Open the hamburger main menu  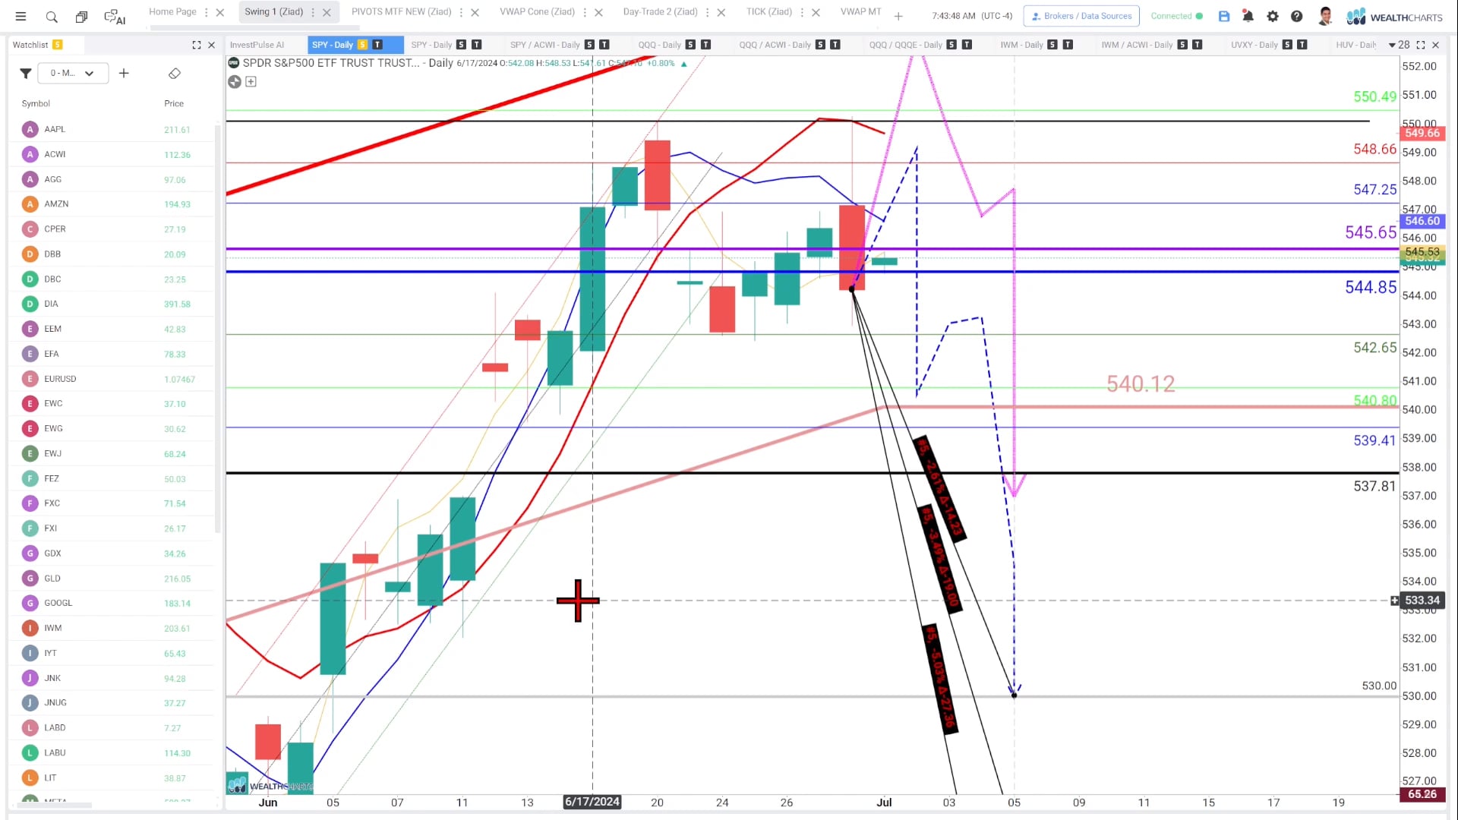click(x=21, y=16)
